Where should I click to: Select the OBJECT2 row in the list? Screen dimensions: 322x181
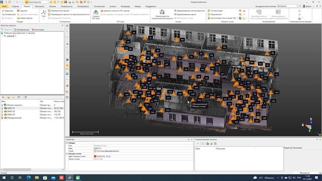click(x=32, y=108)
